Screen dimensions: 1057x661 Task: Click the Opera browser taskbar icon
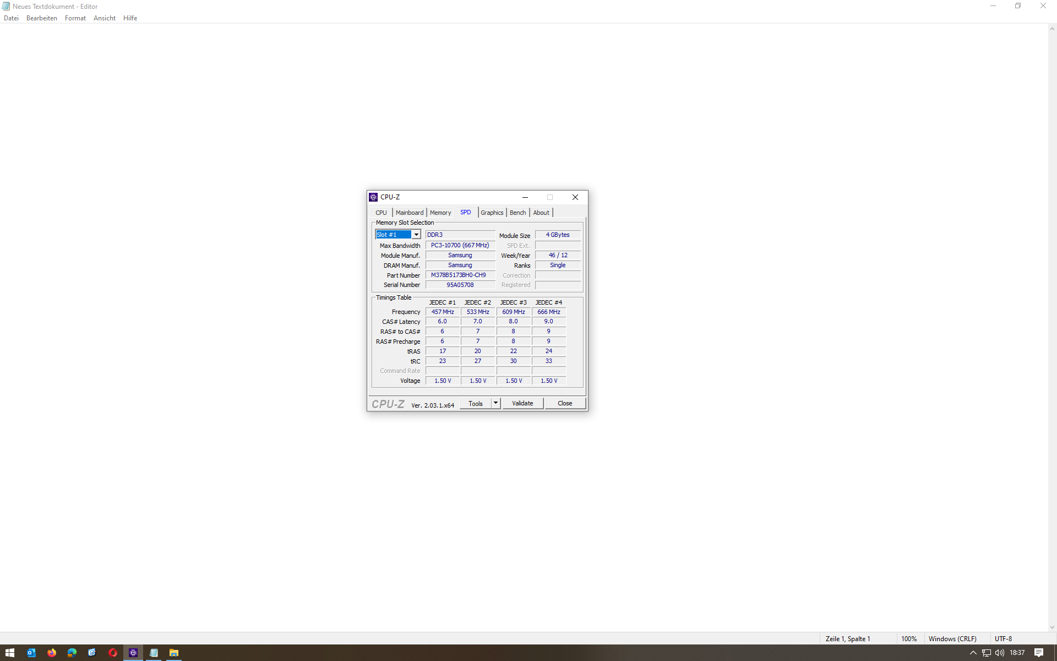point(113,653)
